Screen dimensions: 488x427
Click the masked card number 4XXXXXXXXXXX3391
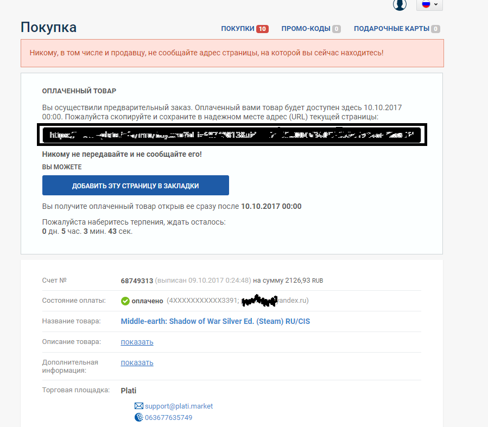203,301
